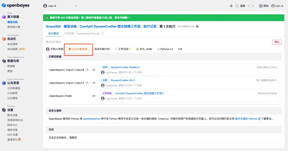Click 公共资源 sidebar icon
Screen dimensions: 288x151
pyautogui.click(x=4, y=83)
